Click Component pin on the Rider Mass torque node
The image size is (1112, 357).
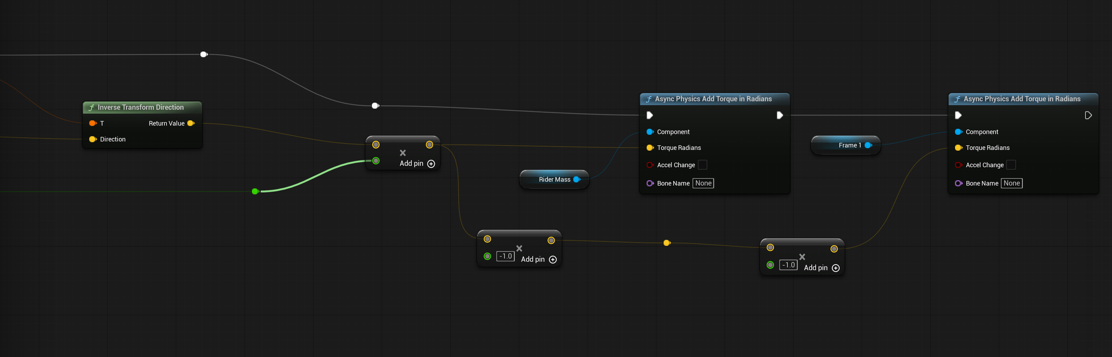tap(650, 132)
